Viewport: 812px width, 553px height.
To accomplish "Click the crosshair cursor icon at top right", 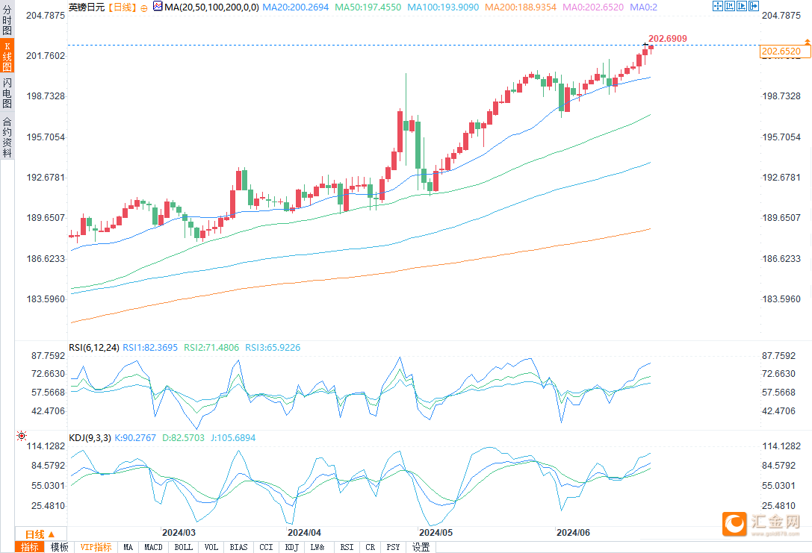I will tap(718, 6).
